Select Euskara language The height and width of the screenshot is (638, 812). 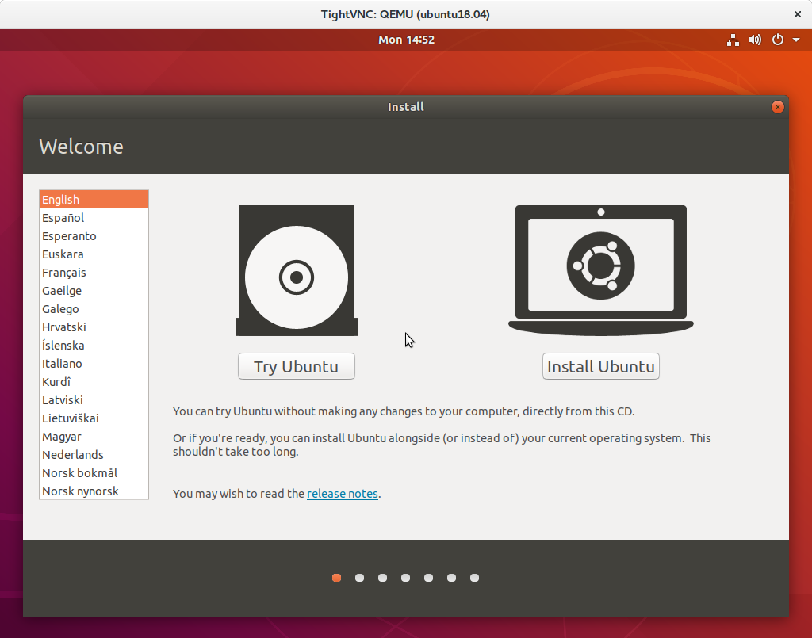(x=94, y=254)
